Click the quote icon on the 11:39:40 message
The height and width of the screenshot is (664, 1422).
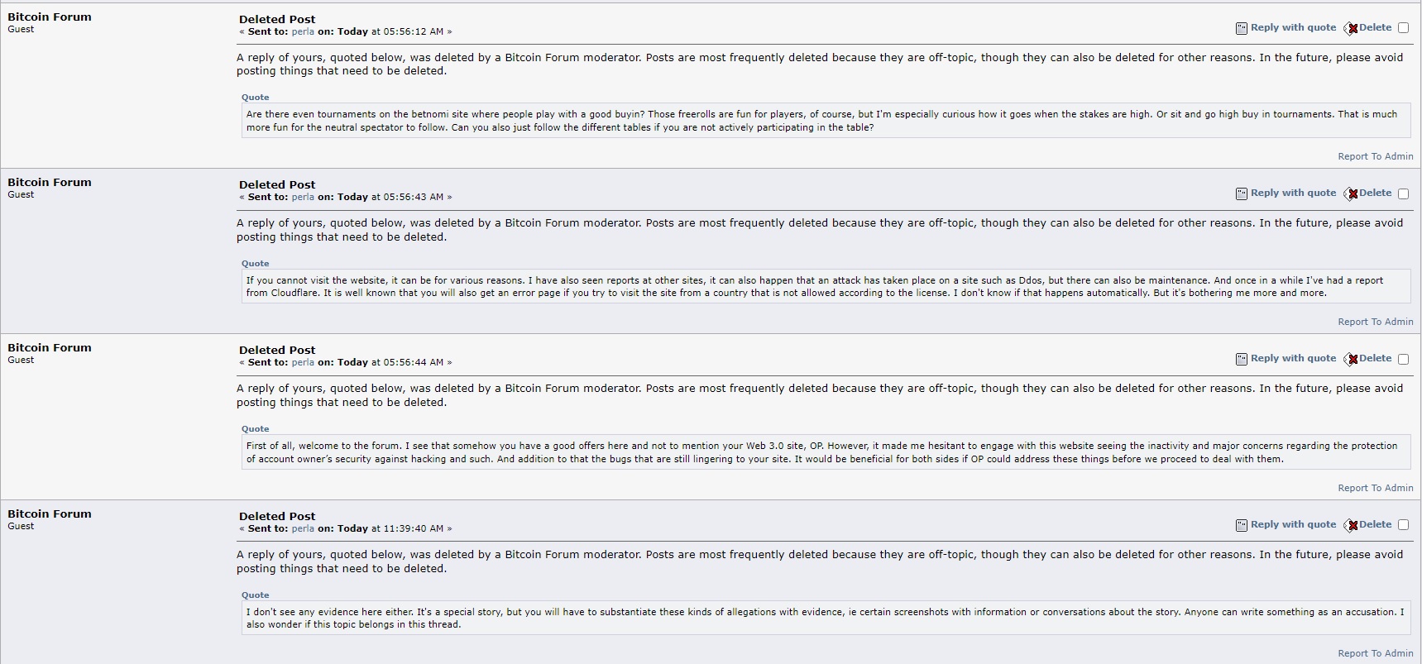1241,525
